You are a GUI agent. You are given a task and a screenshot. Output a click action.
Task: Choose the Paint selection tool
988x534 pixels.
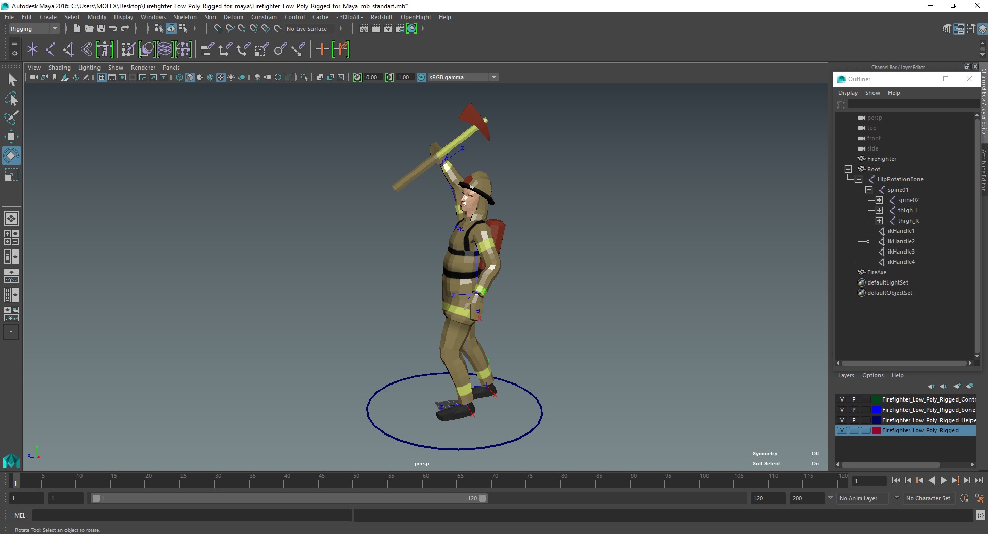tap(11, 117)
